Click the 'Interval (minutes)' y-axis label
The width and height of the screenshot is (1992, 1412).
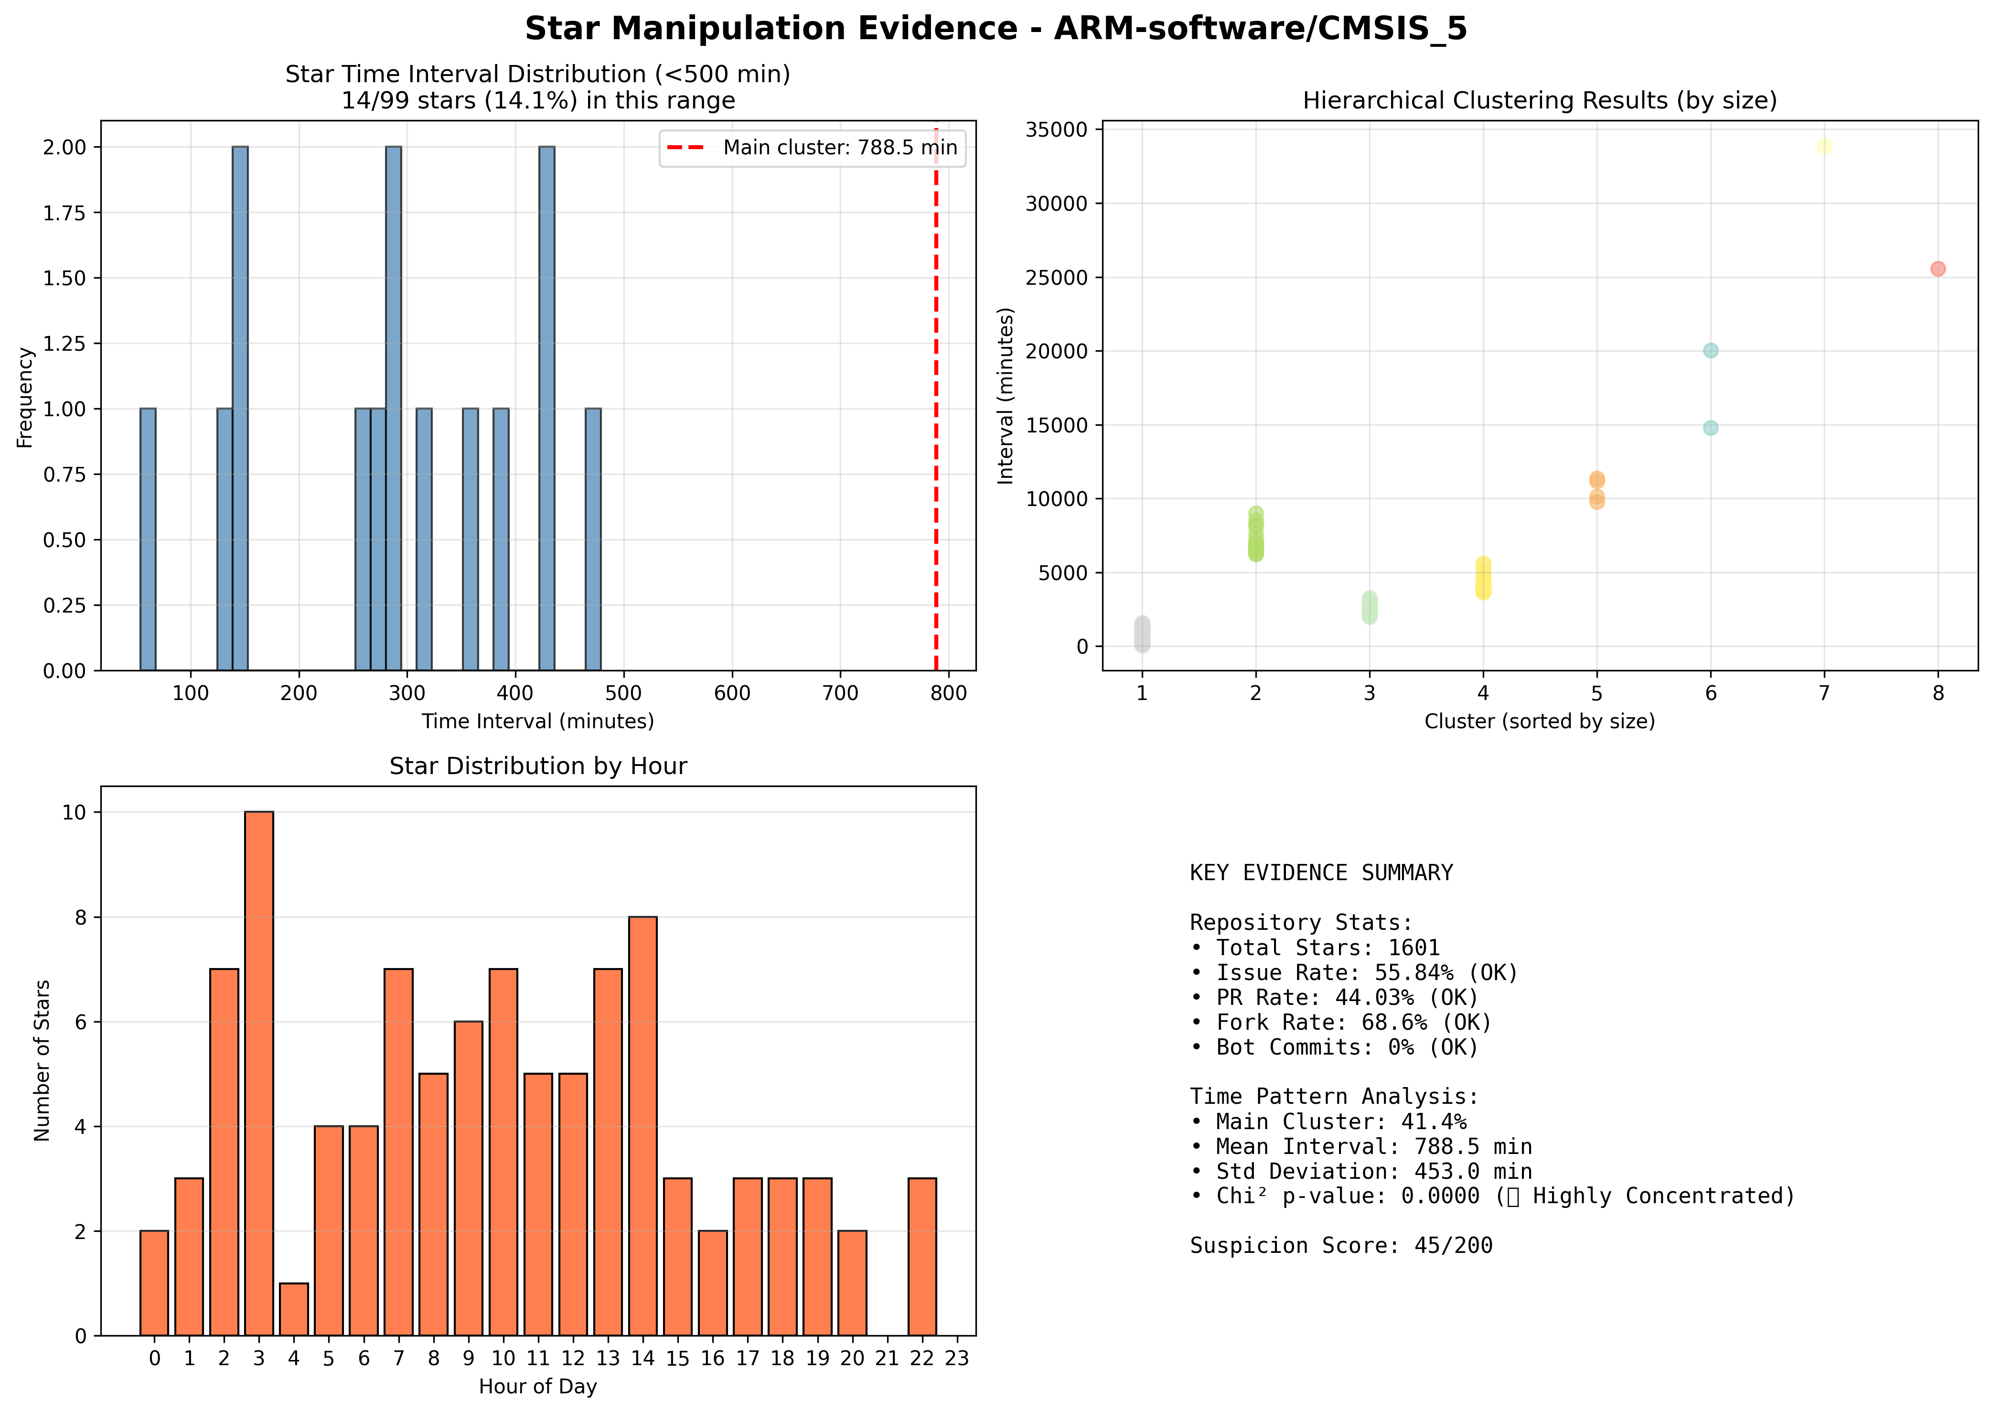1007,396
